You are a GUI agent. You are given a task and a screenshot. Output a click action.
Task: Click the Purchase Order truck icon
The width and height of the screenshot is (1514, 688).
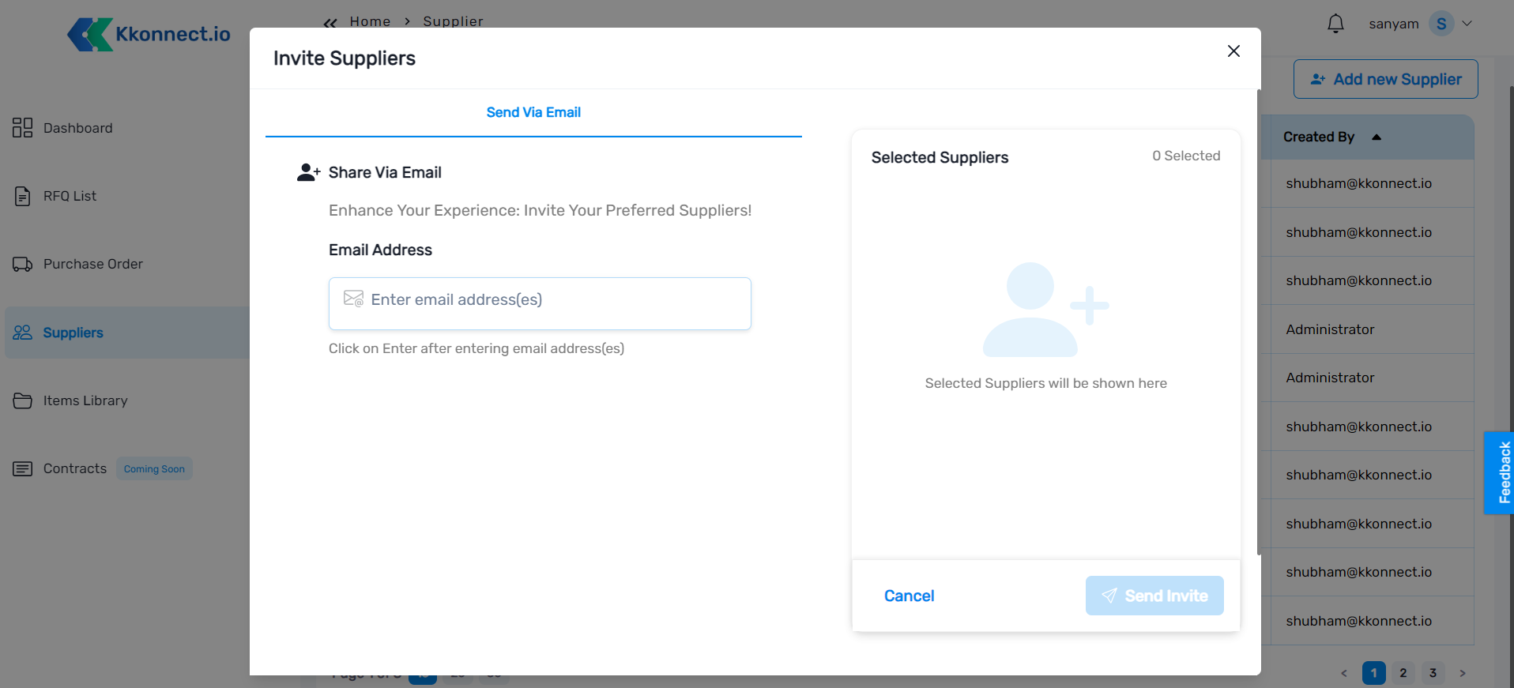pyautogui.click(x=22, y=264)
